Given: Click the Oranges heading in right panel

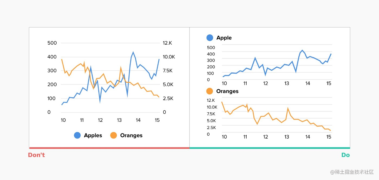Looking at the screenshot, I should 227,91.
